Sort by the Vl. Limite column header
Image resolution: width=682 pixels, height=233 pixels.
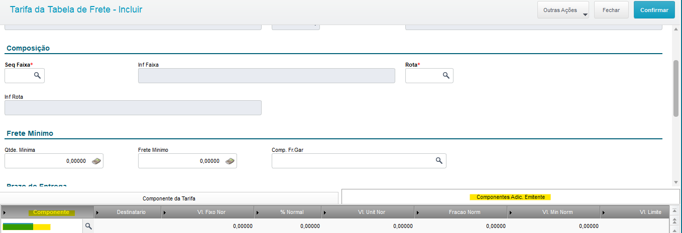[635, 212]
